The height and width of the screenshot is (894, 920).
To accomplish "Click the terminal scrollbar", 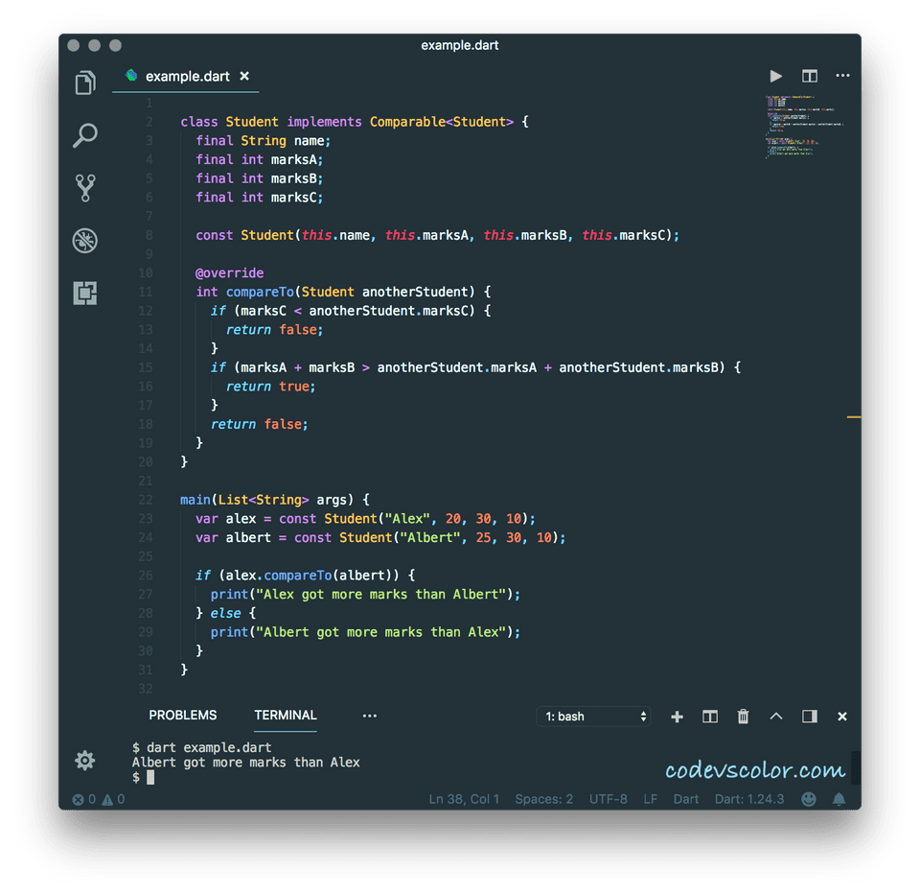I will pyautogui.click(x=856, y=766).
